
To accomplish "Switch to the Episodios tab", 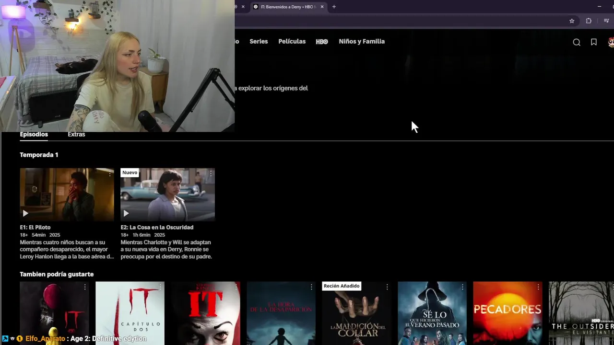I will click(34, 134).
